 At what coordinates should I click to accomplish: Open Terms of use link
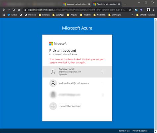124,131
